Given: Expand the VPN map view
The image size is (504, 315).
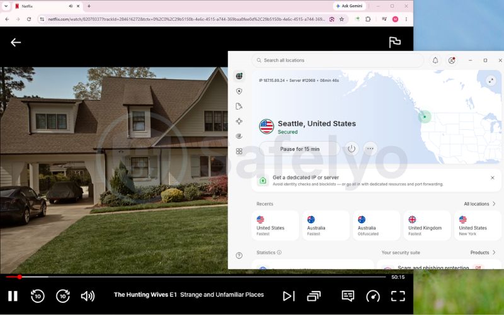Looking at the screenshot, I should click(491, 81).
